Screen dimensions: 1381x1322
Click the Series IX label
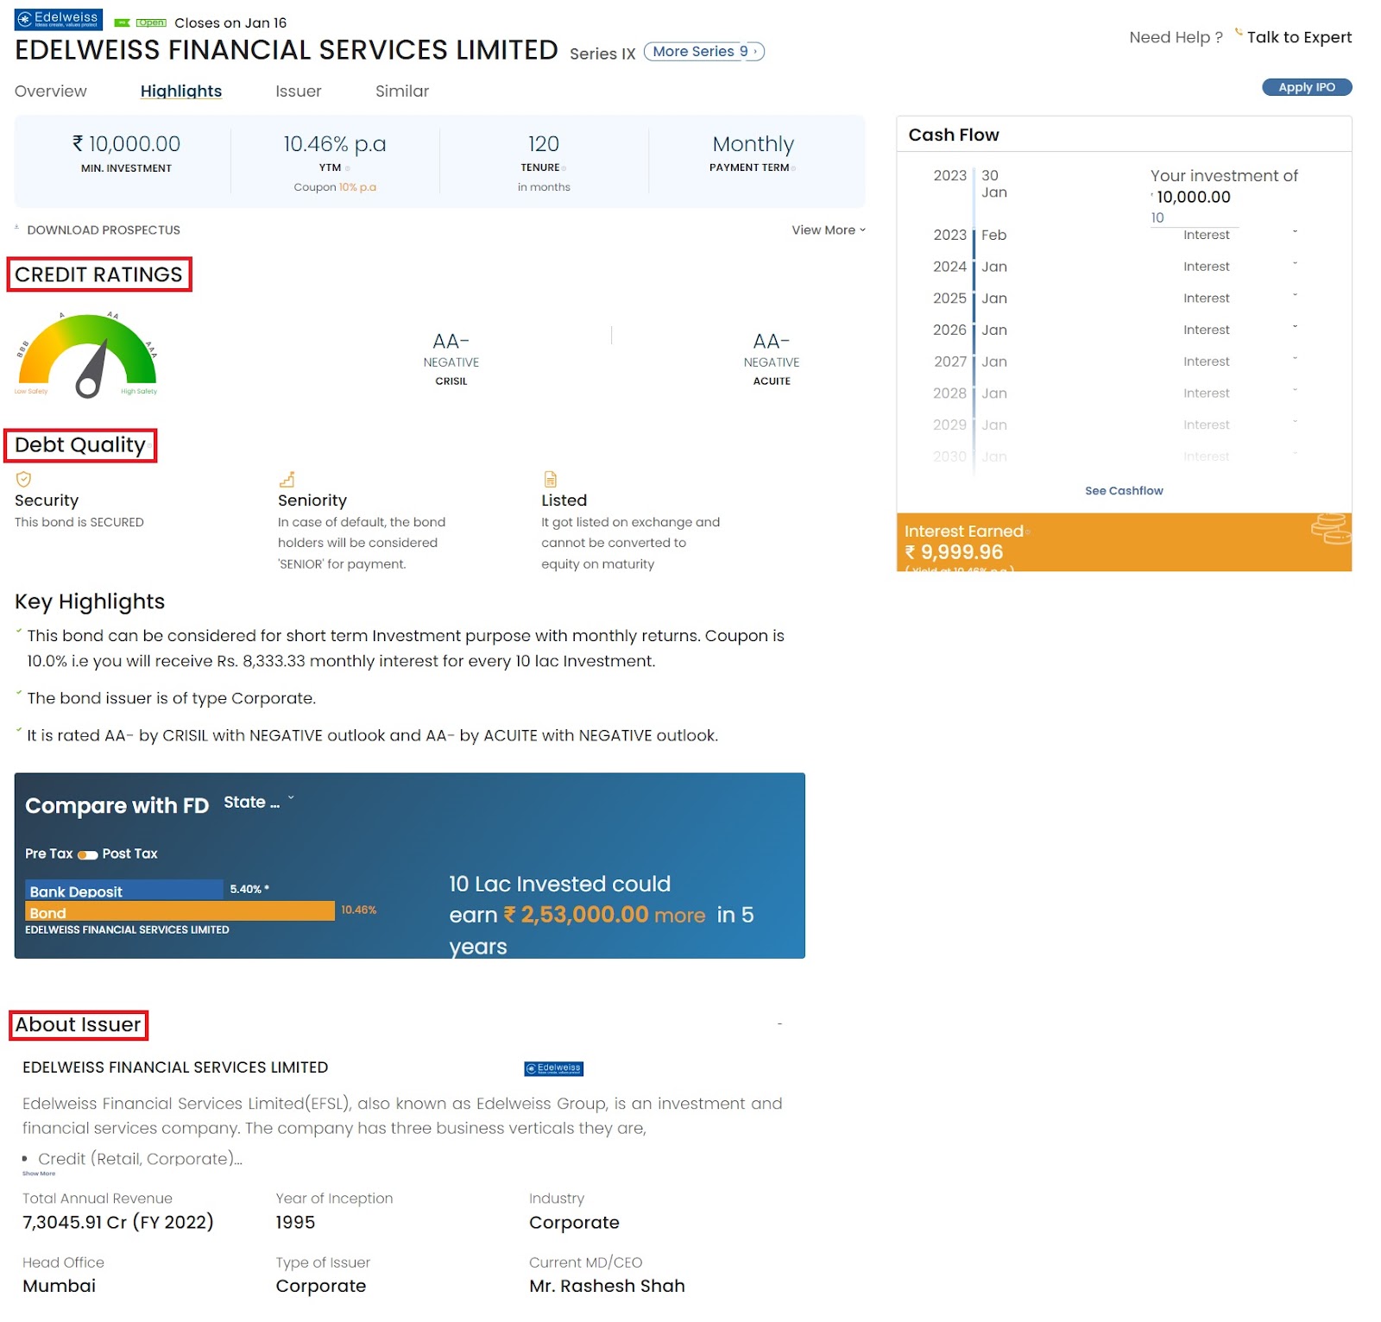click(602, 54)
